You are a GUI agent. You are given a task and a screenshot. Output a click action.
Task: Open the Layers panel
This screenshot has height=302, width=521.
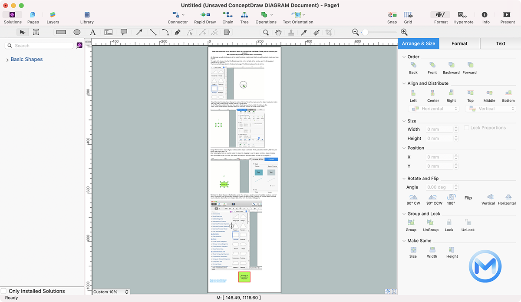53,17
